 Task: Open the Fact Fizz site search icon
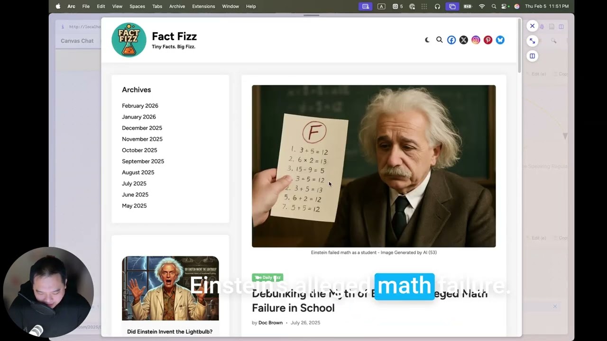click(440, 40)
